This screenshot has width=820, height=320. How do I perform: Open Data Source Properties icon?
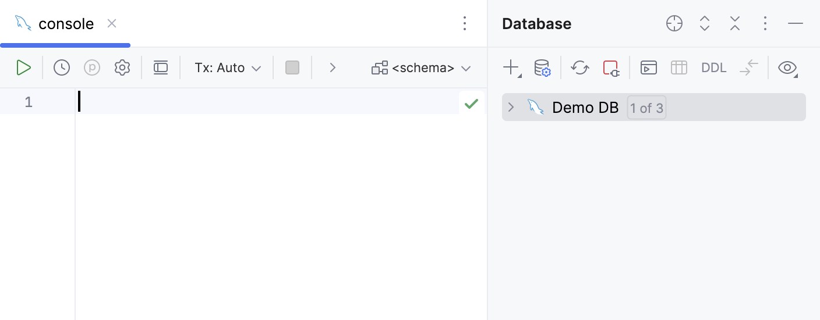tap(542, 67)
